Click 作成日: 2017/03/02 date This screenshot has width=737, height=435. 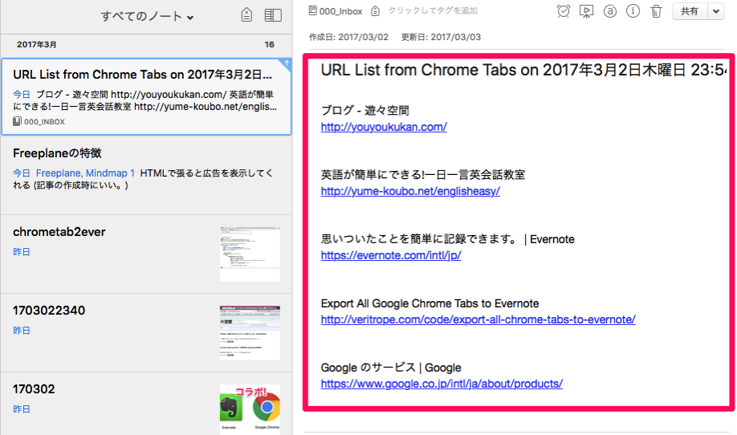coord(348,37)
